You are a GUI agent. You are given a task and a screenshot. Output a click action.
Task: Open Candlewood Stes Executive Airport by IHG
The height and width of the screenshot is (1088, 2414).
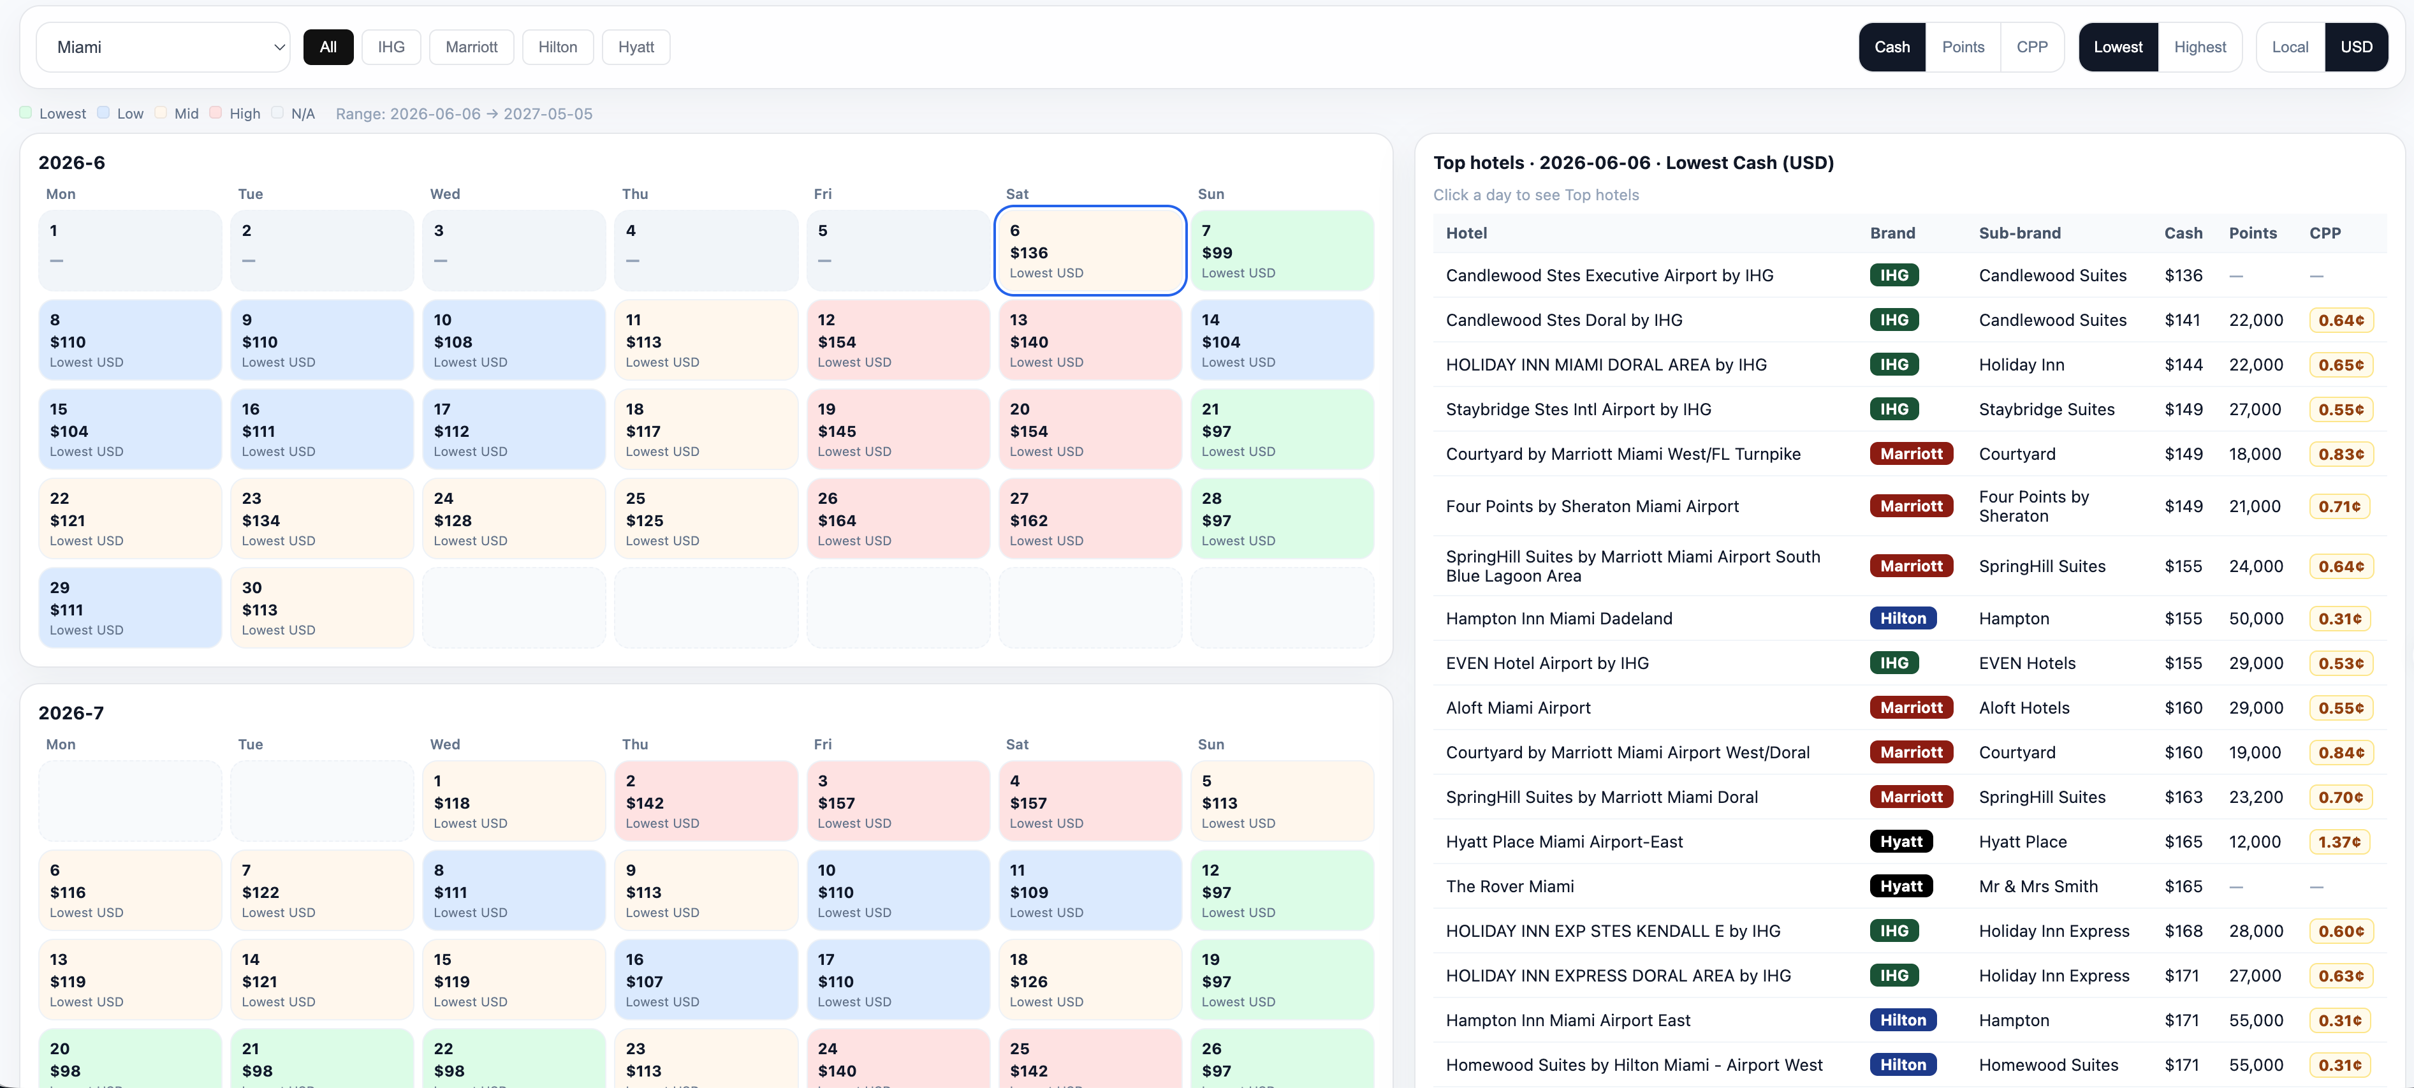pyautogui.click(x=1910, y=276)
